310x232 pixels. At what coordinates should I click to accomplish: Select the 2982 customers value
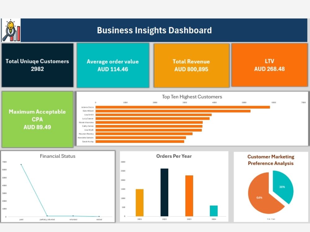[x=37, y=69]
